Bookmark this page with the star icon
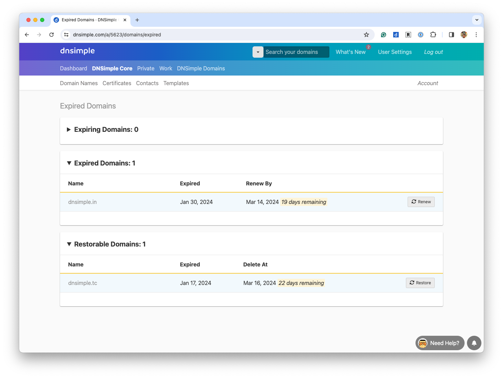Viewport: 503px width, 378px height. (x=366, y=35)
